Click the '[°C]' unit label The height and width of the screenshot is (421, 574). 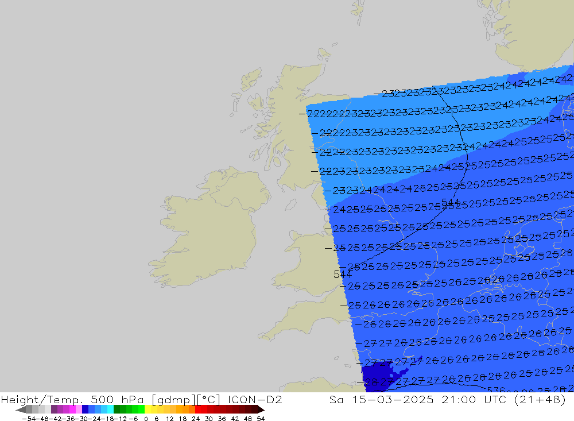tap(208, 399)
